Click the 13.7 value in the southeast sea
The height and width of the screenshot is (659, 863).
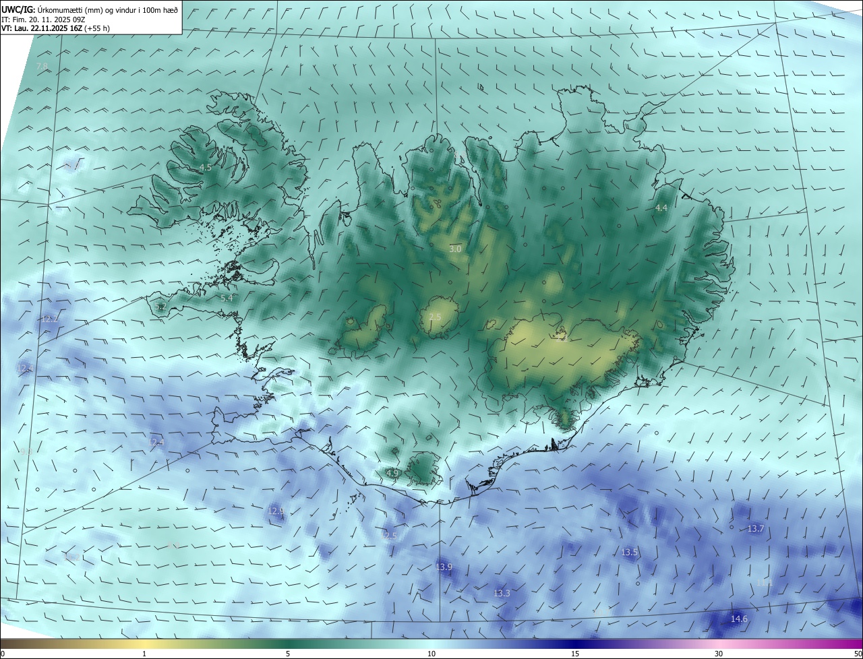coord(756,529)
